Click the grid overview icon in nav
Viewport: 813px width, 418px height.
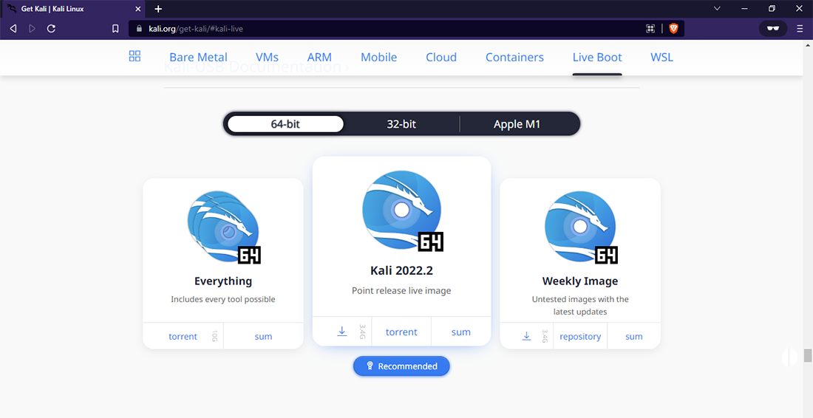(x=135, y=56)
